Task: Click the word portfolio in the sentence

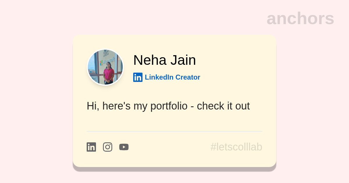Action: pos(169,106)
